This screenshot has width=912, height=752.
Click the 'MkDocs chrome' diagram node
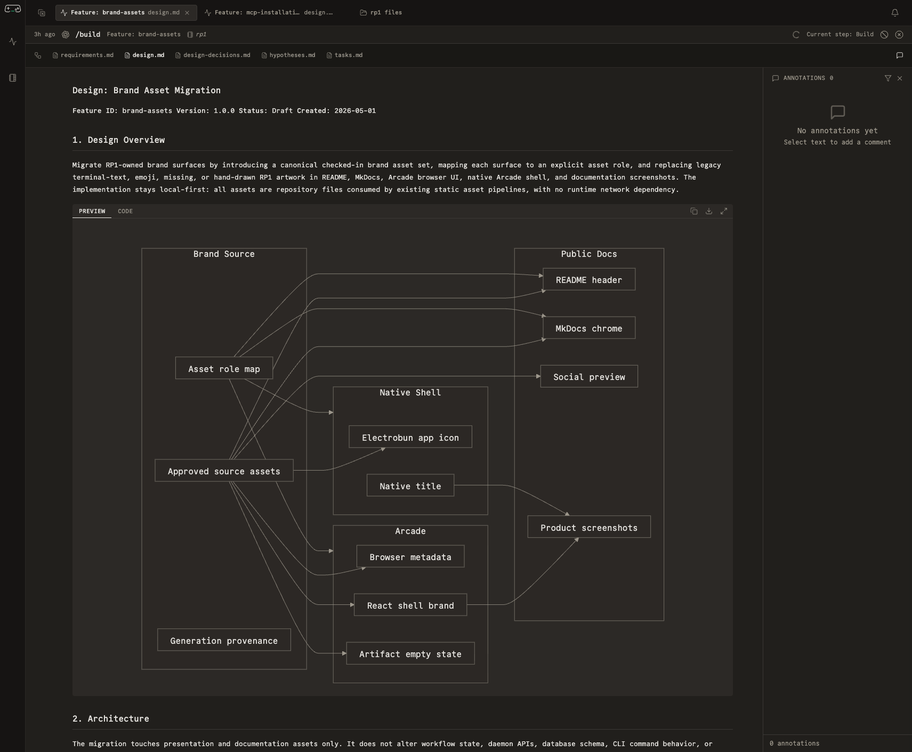(x=589, y=328)
